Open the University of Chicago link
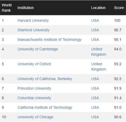 [35, 117]
